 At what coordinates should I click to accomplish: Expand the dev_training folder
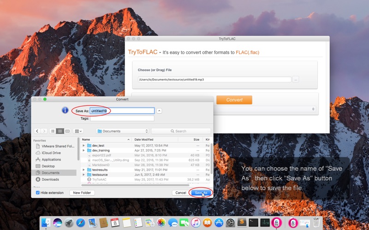tap(83, 150)
